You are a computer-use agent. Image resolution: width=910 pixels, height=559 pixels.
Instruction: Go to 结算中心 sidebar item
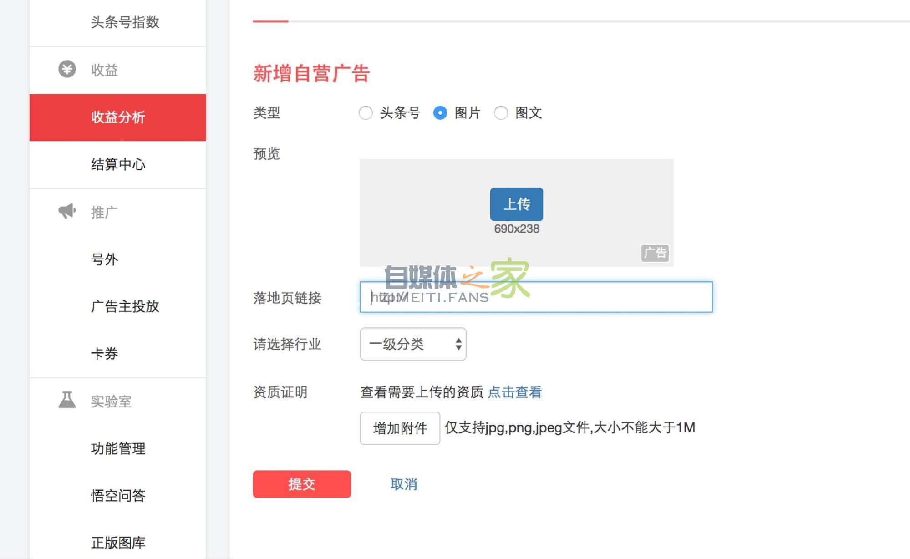(117, 164)
